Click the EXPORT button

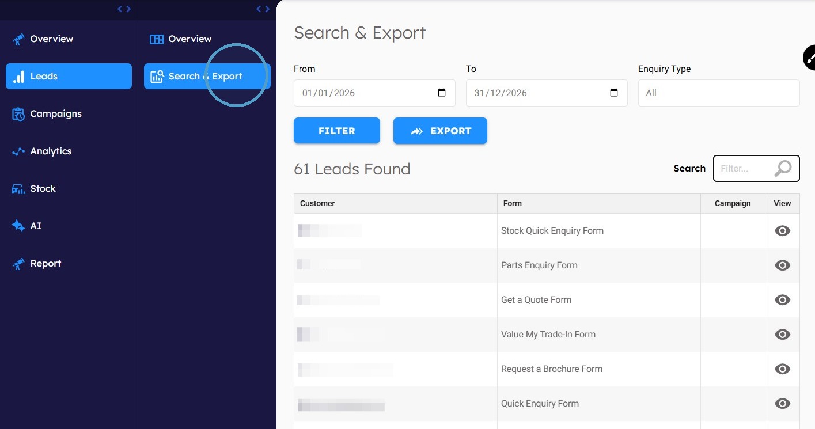pos(440,131)
